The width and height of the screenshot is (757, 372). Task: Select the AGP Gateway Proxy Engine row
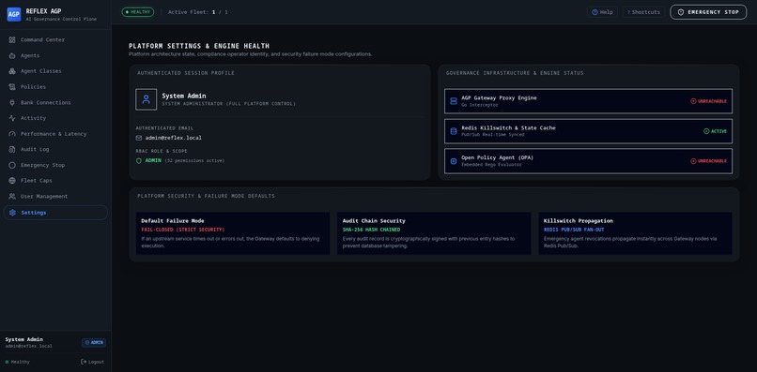588,101
